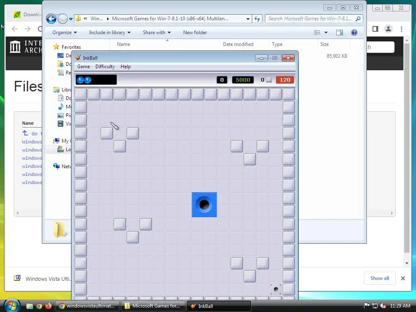Click the Chrome side panel icon
Viewport: 416px width, 312px height.
coord(375,29)
